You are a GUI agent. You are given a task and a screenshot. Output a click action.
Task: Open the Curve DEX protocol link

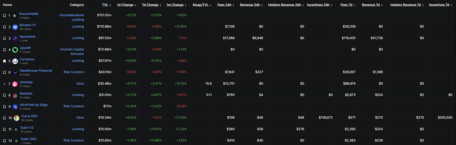coord(29,116)
